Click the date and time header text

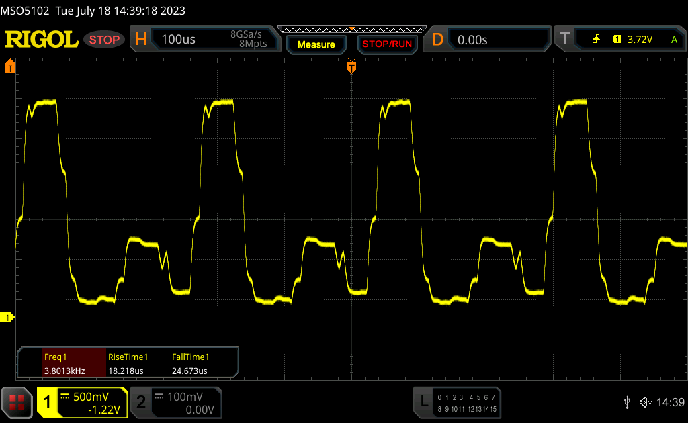point(120,11)
